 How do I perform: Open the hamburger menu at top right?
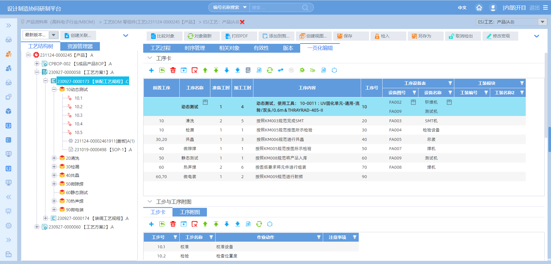545,8
